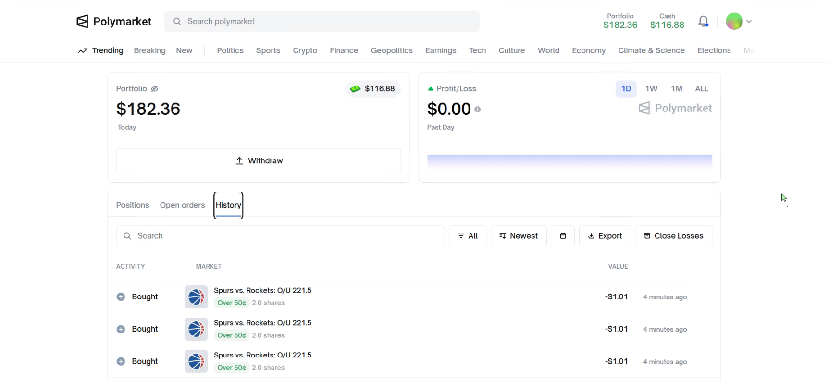The image size is (829, 382).
Task: Open the All activity filter dropdown
Action: (x=468, y=236)
